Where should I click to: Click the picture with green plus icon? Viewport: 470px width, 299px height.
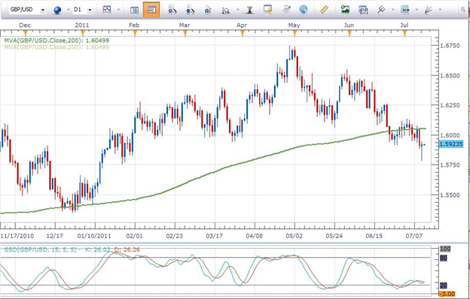[345, 10]
